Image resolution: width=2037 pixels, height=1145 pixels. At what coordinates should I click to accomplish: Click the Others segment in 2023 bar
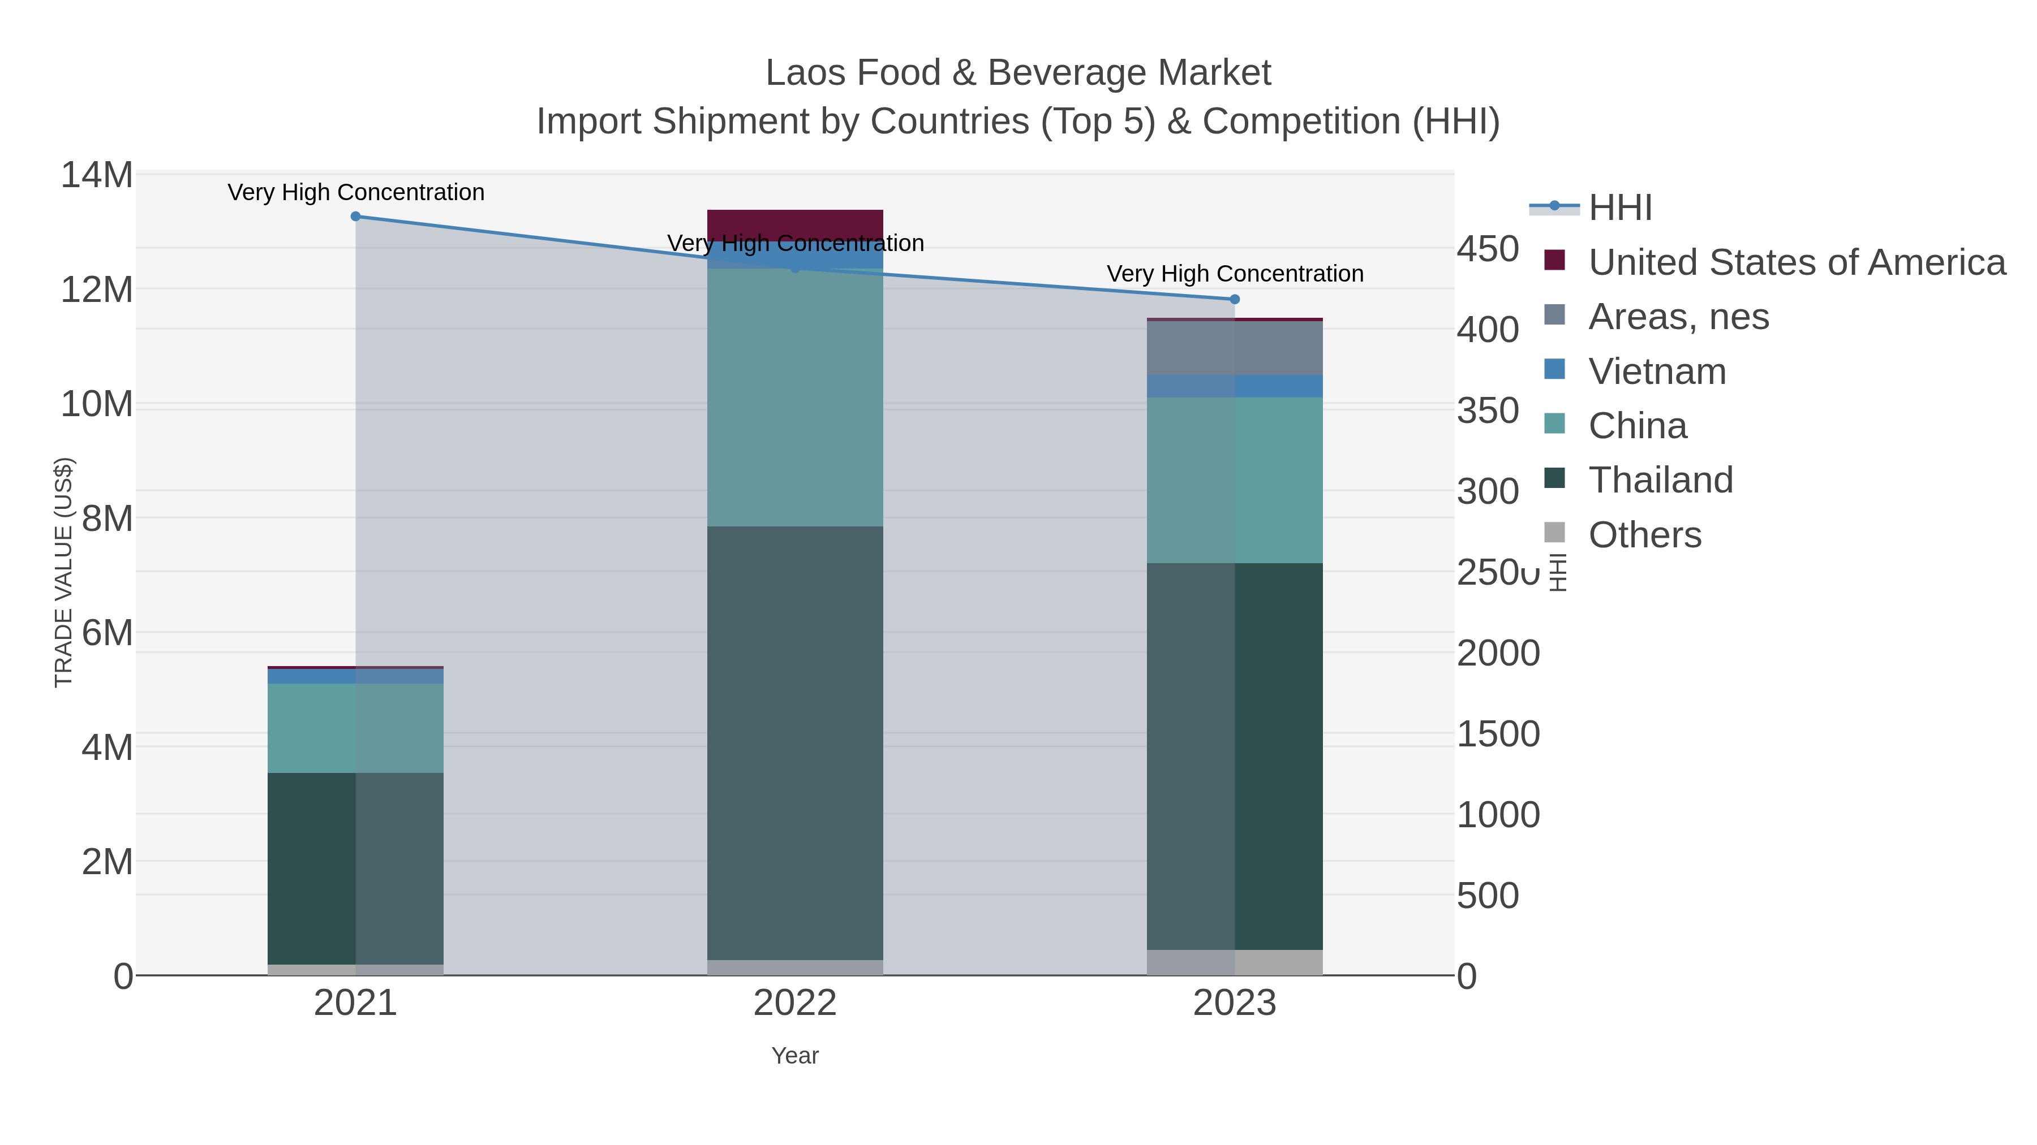point(1235,962)
